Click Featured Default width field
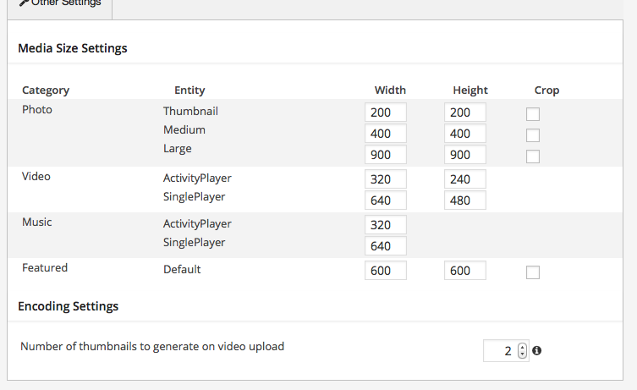The image size is (637, 390). point(386,271)
